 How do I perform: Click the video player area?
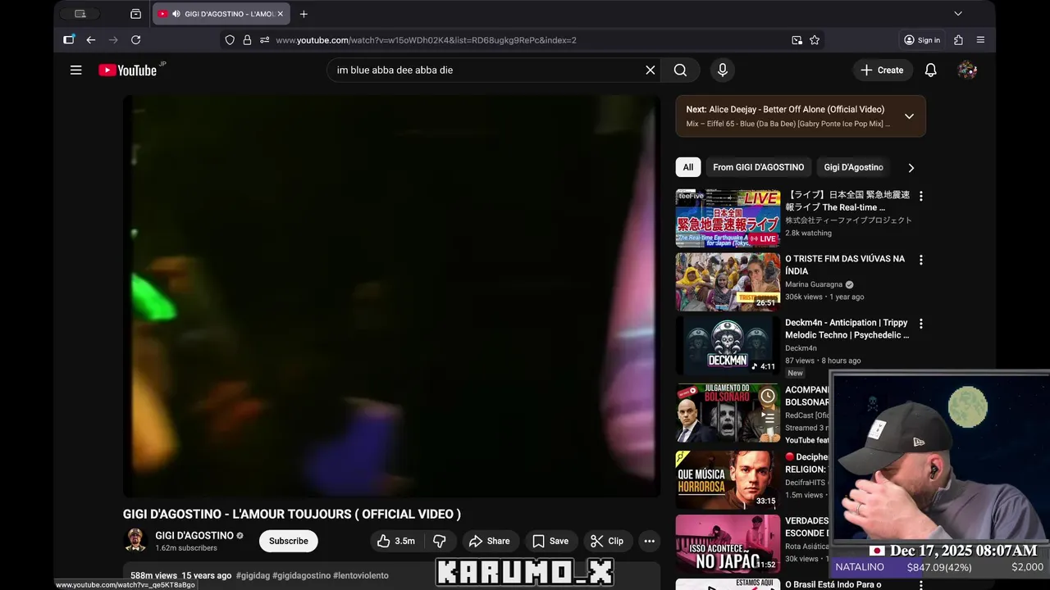391,296
